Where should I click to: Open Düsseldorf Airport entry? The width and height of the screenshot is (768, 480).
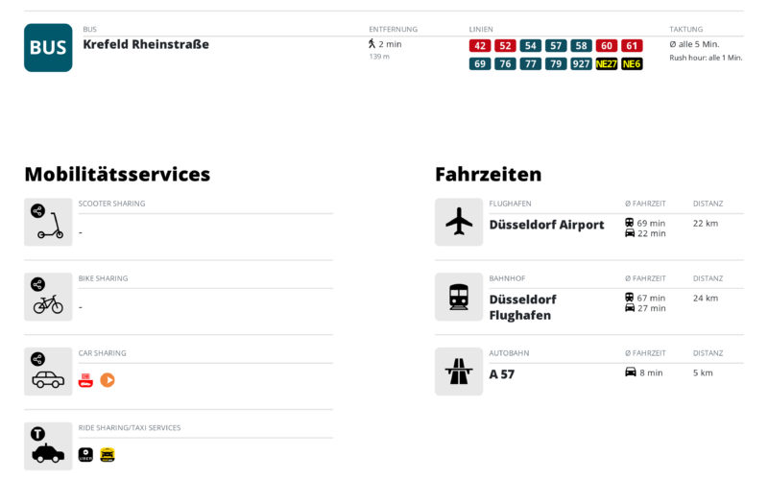pos(546,225)
